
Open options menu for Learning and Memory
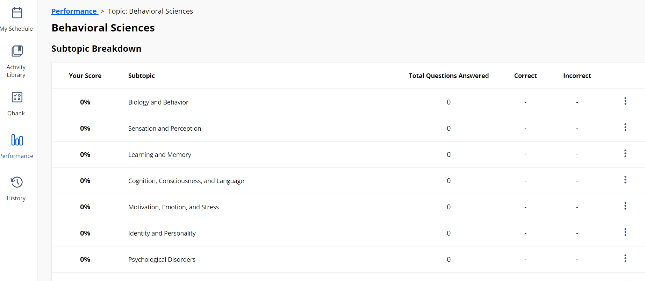click(x=625, y=154)
